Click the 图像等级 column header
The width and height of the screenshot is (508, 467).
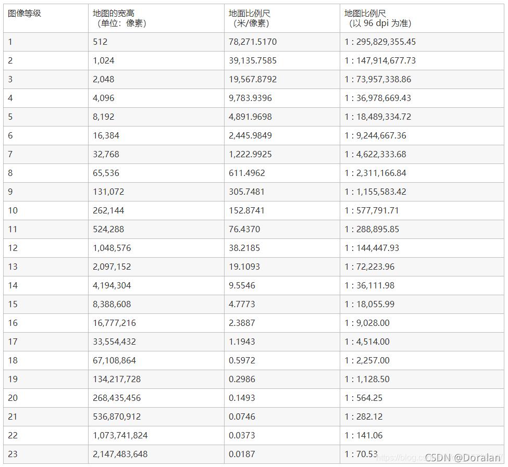tap(24, 13)
